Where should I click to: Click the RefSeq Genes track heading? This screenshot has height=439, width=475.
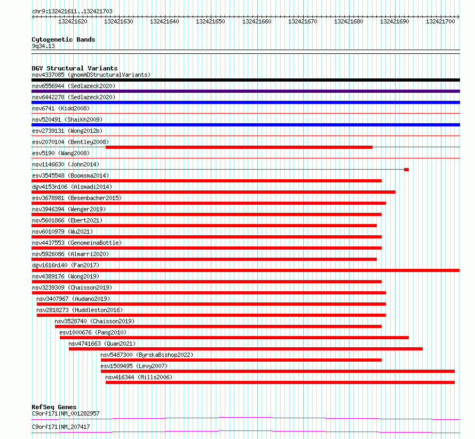point(54,407)
